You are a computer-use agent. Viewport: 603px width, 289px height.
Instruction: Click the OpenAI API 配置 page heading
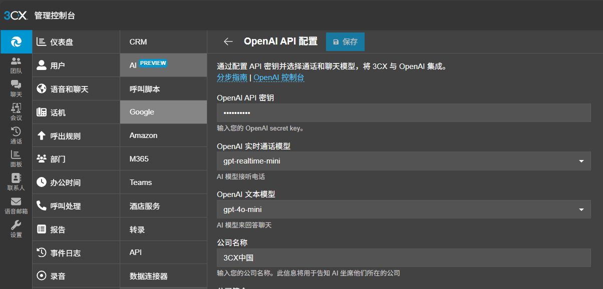click(x=280, y=41)
